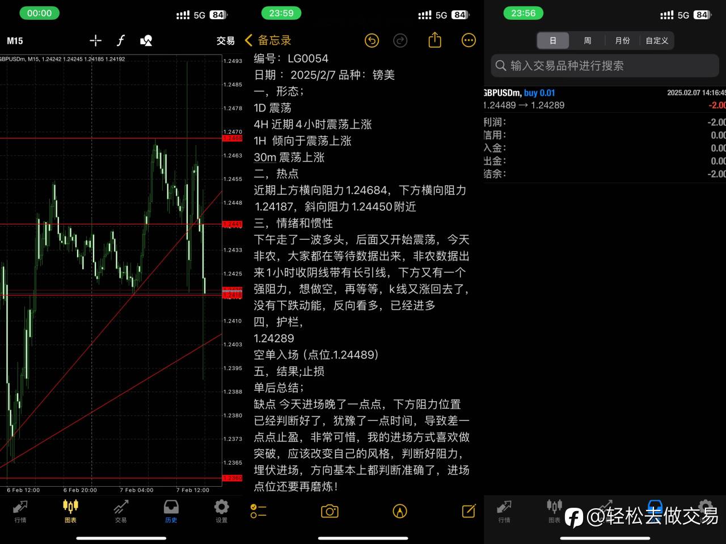The width and height of the screenshot is (726, 544).
Task: Open 设置 tab on chart screen
Action: click(221, 511)
